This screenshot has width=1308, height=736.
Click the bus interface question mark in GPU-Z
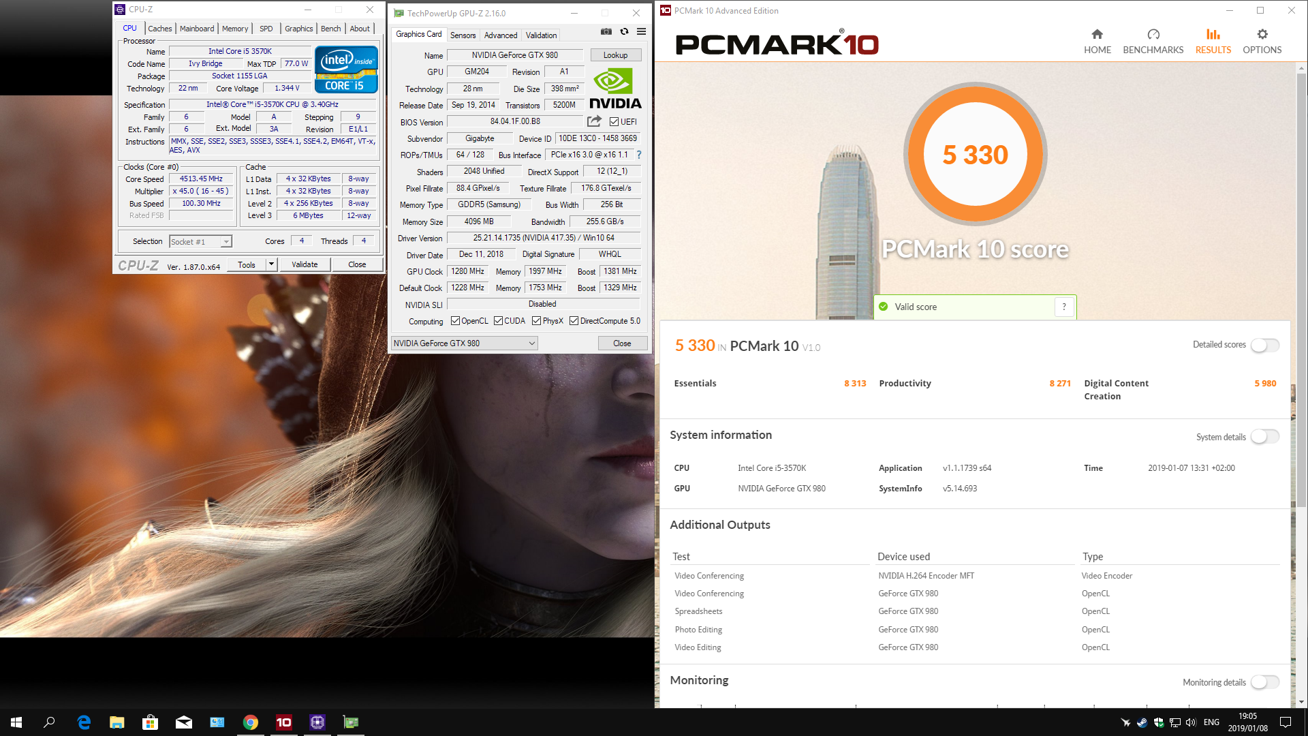pyautogui.click(x=638, y=155)
